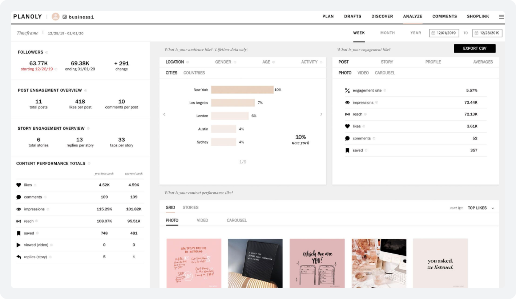Edit the end date 12/28/2019 field
The width and height of the screenshot is (516, 299).
coord(487,33)
